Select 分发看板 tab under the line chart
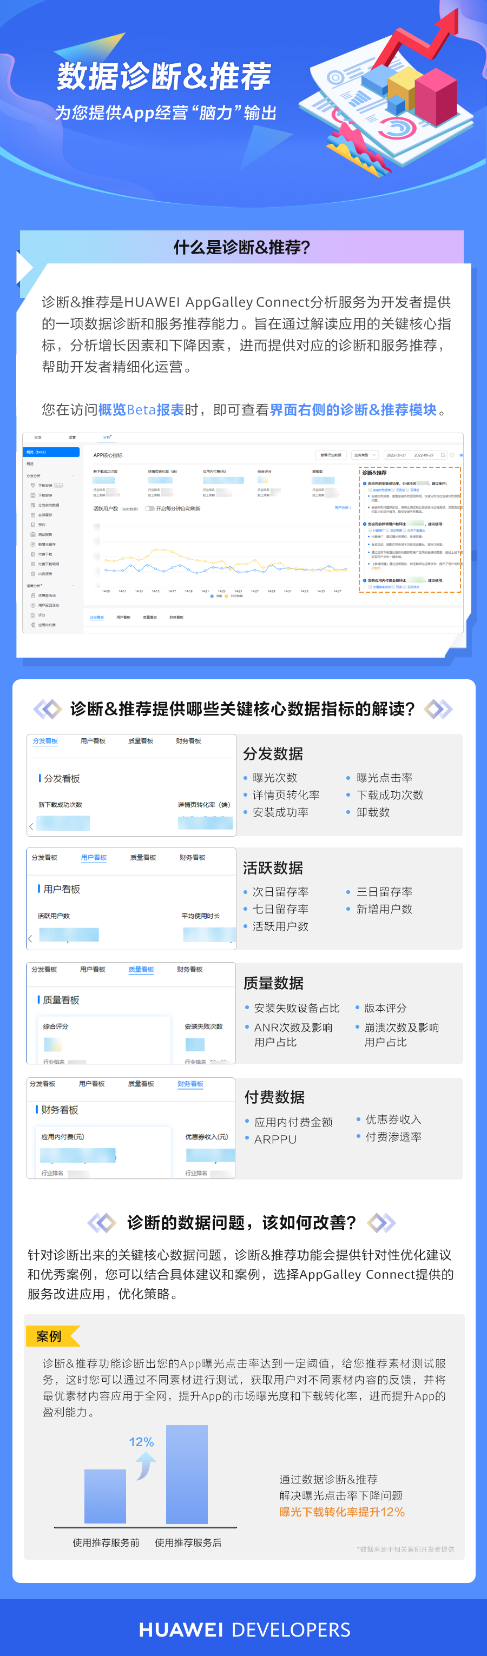The width and height of the screenshot is (487, 1656). click(97, 618)
